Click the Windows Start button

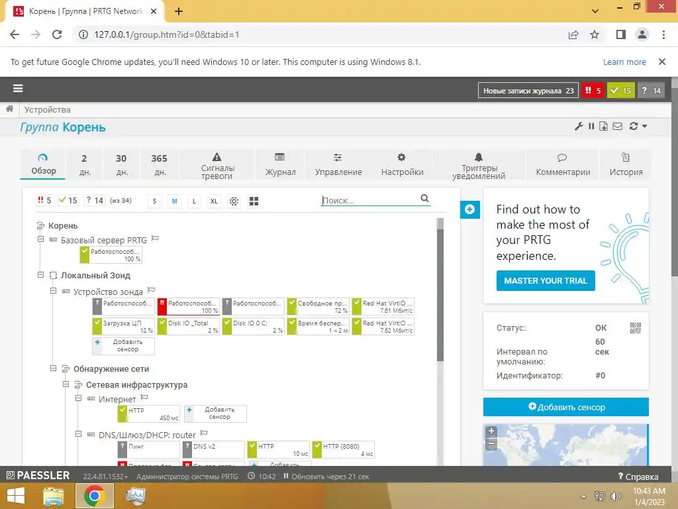coord(16,496)
